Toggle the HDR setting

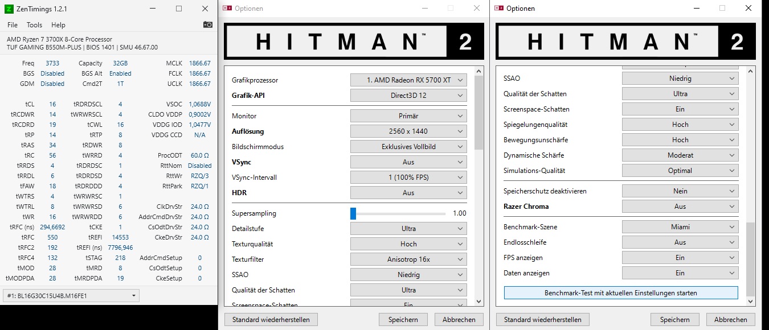coord(408,192)
